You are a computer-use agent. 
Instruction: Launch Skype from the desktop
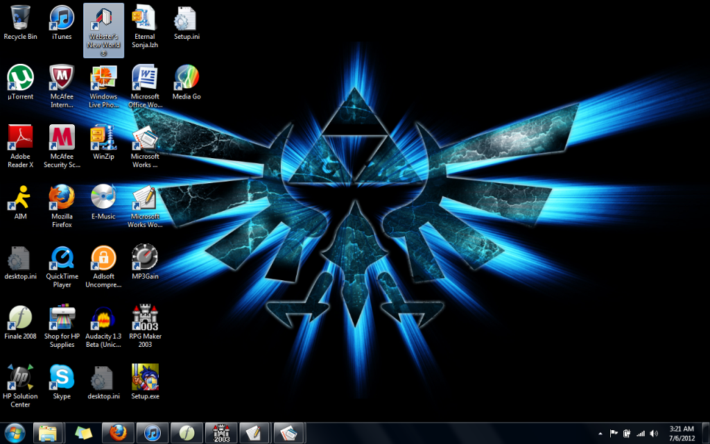pyautogui.click(x=62, y=382)
